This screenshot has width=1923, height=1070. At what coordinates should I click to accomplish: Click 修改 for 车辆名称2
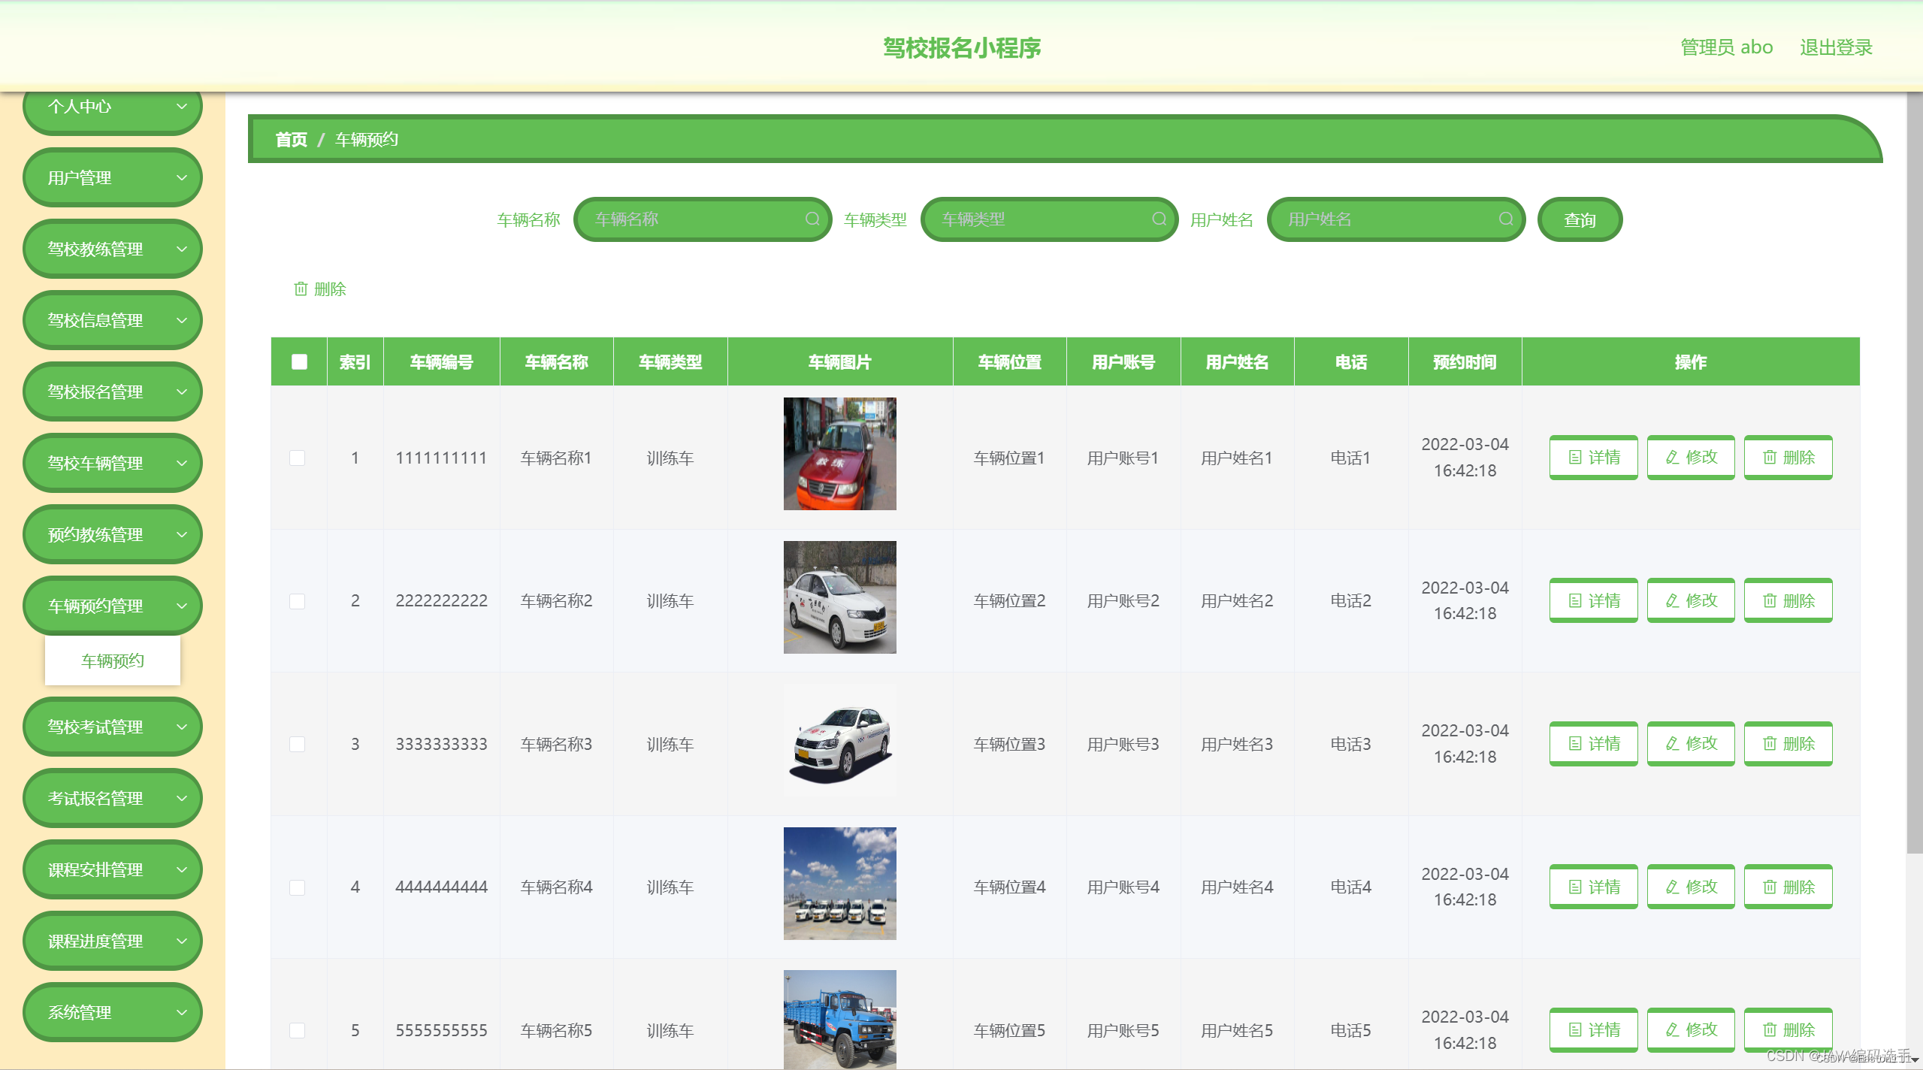tap(1691, 600)
